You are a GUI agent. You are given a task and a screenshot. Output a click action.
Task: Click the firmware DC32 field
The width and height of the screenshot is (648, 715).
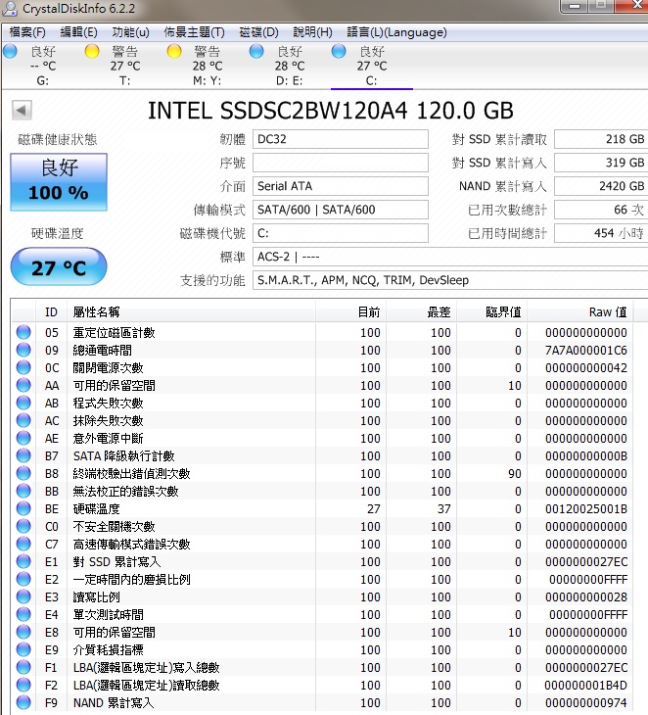341,139
